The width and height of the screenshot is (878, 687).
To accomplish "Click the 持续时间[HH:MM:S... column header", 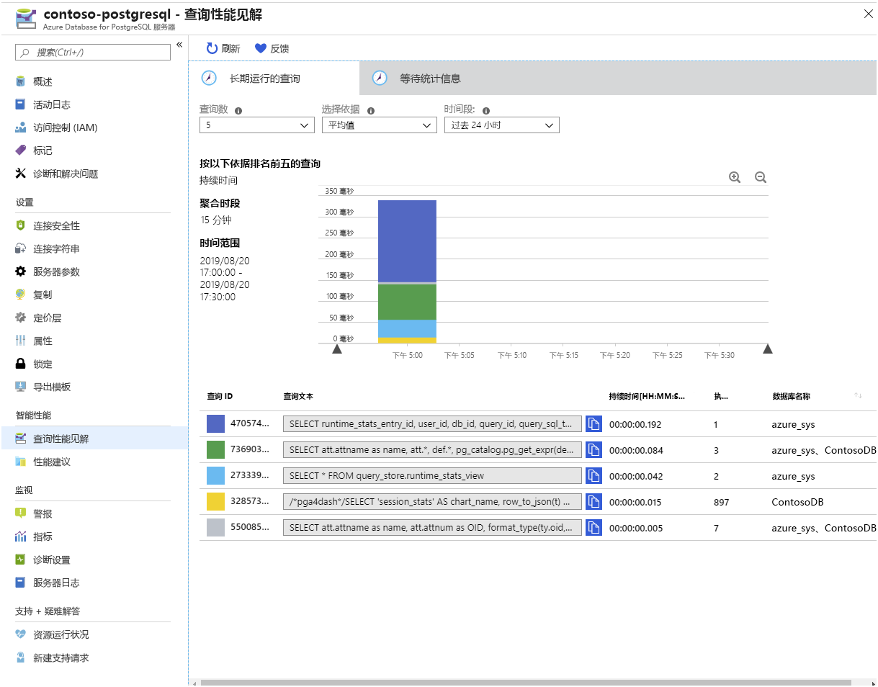I will (647, 396).
